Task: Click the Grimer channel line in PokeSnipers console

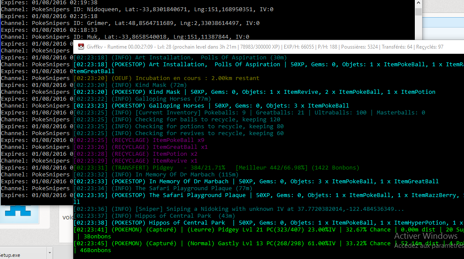Action: [130, 23]
